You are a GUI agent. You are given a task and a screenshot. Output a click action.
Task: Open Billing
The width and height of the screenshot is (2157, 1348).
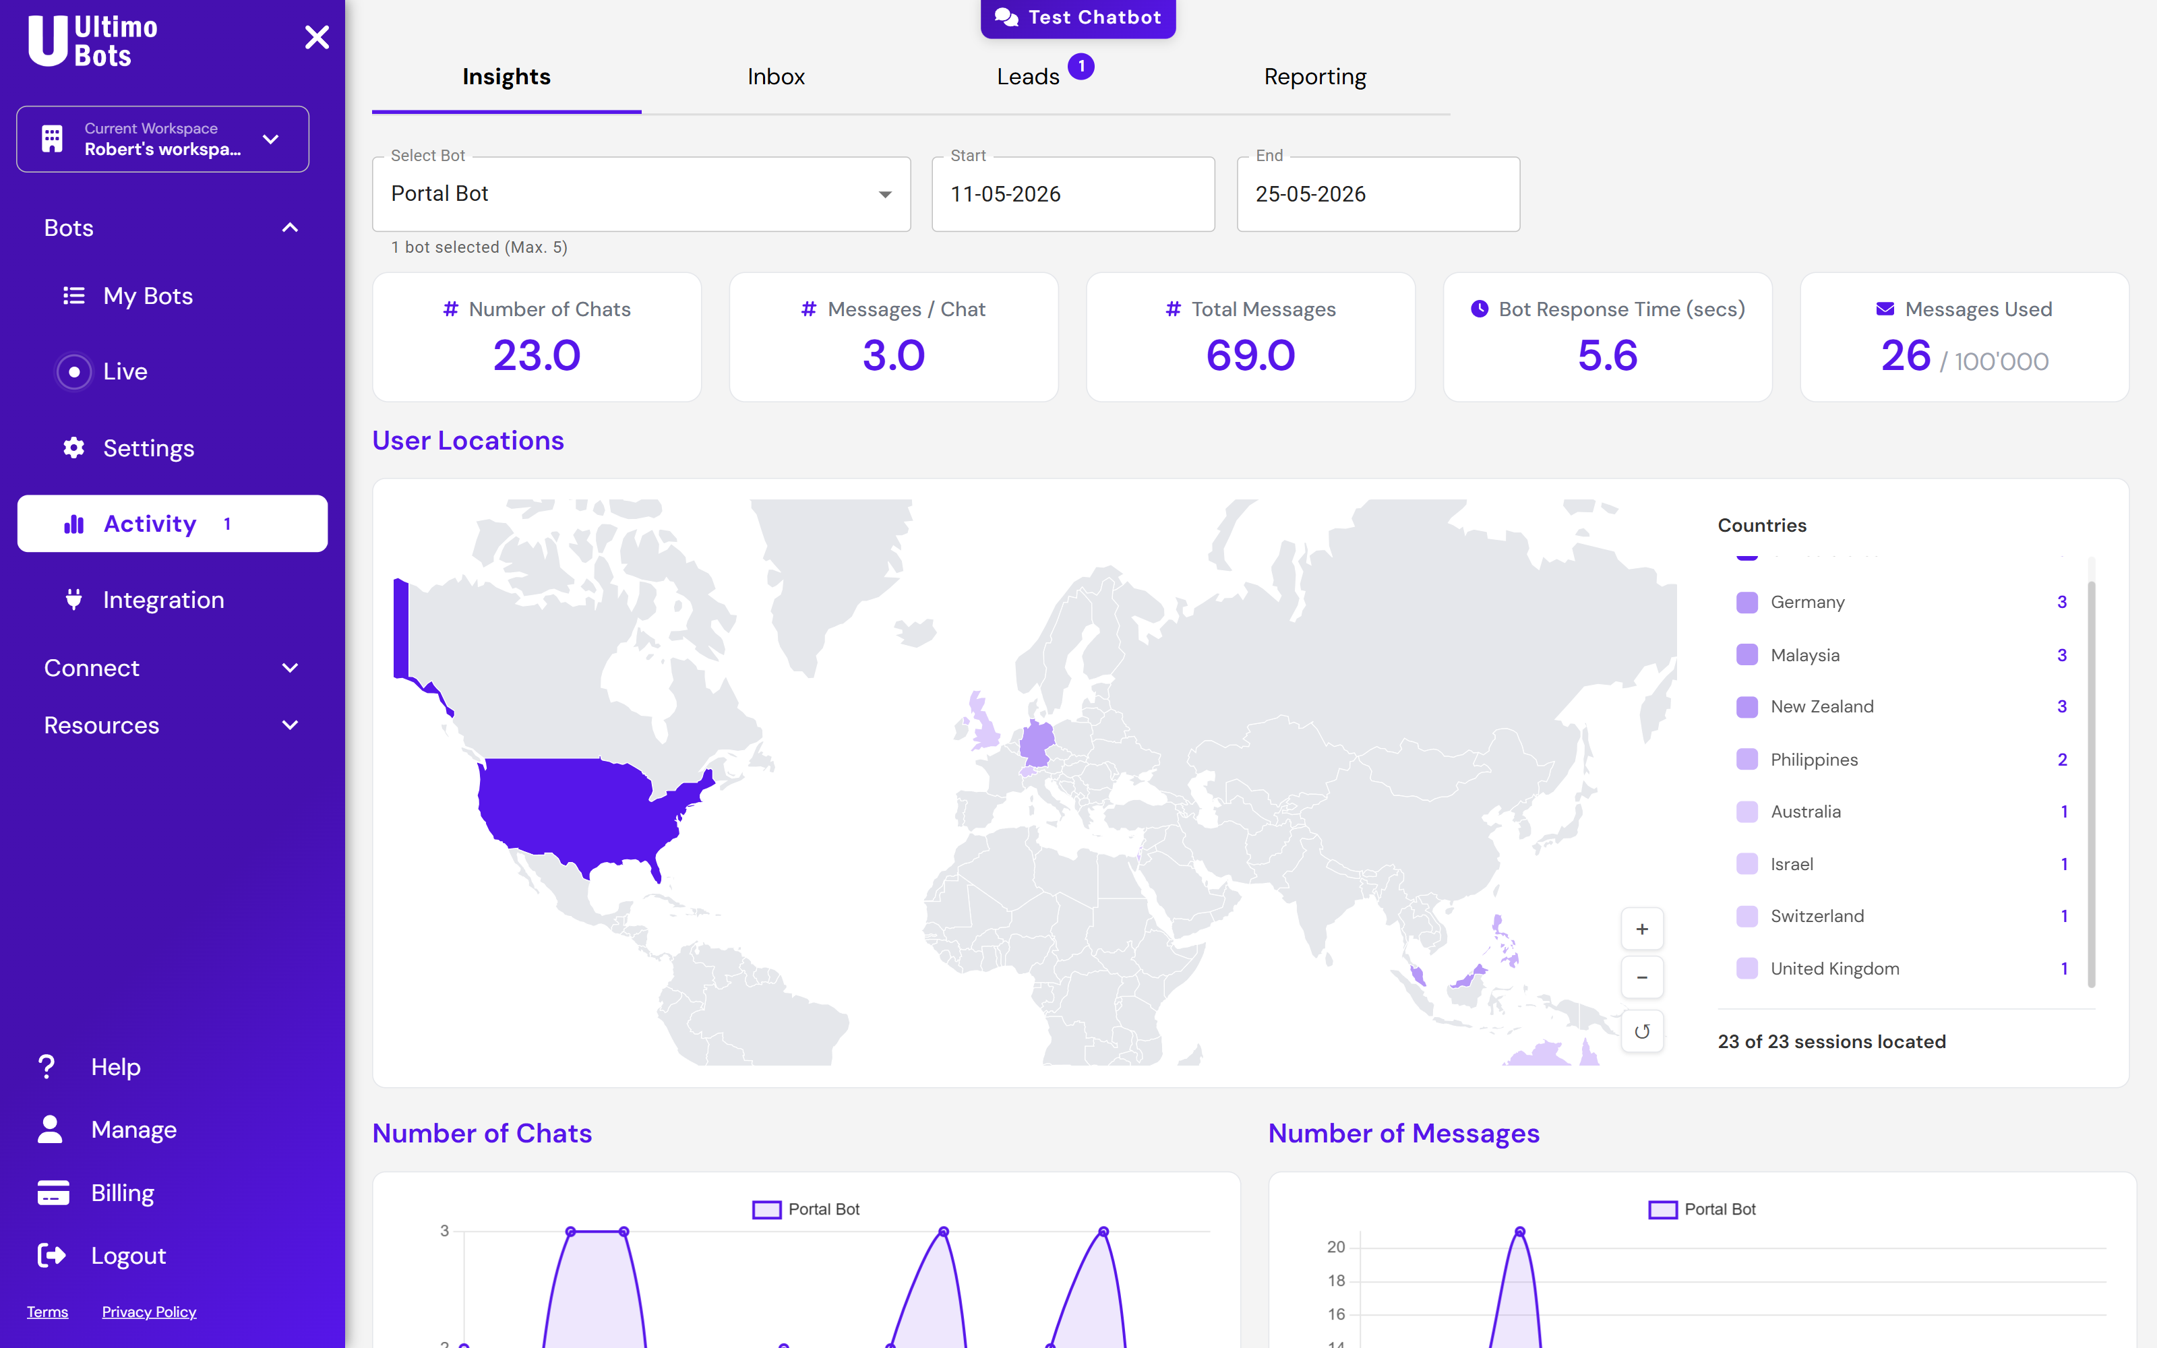(x=122, y=1193)
